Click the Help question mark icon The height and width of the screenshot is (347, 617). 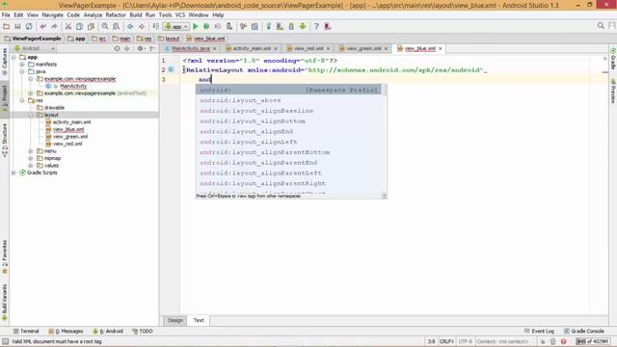coord(316,26)
